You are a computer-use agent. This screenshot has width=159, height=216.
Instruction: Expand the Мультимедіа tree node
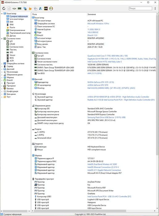(x=2, y=72)
